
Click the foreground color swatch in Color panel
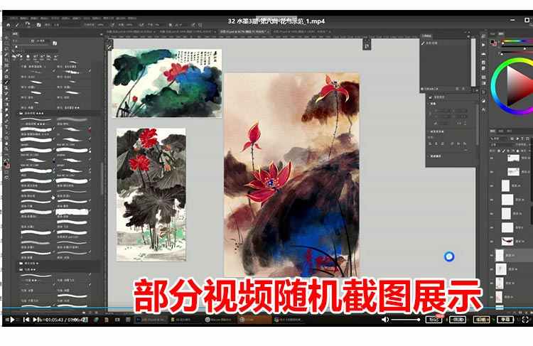pyautogui.click(x=492, y=42)
